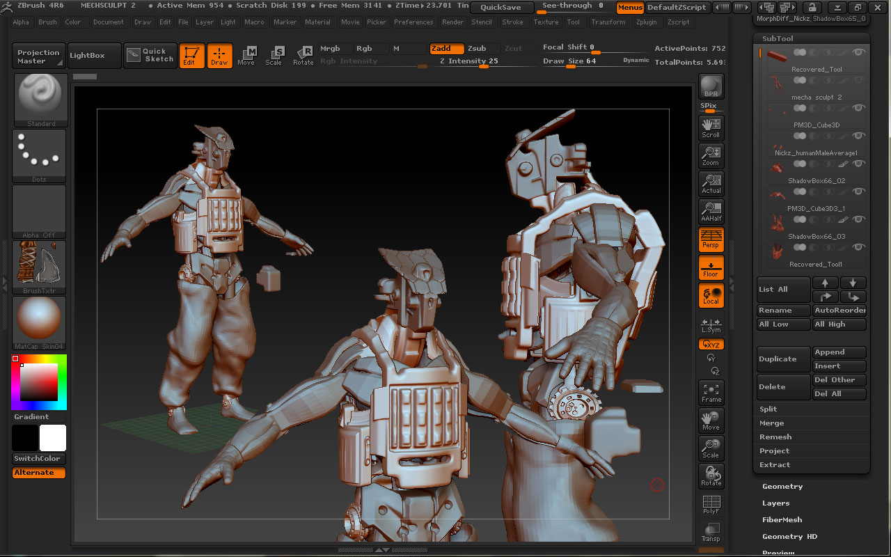This screenshot has height=557, width=891.
Task: Click the unlock padlock icon in title bar
Action: (x=812, y=8)
